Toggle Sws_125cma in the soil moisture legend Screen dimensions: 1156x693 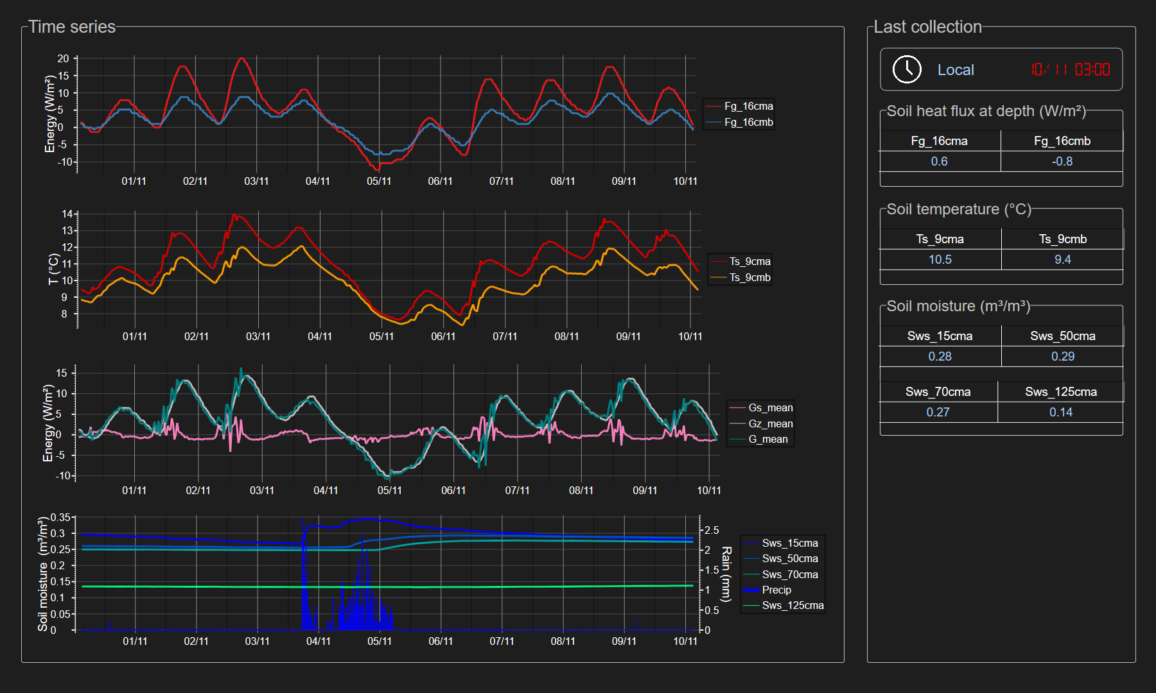(x=793, y=606)
